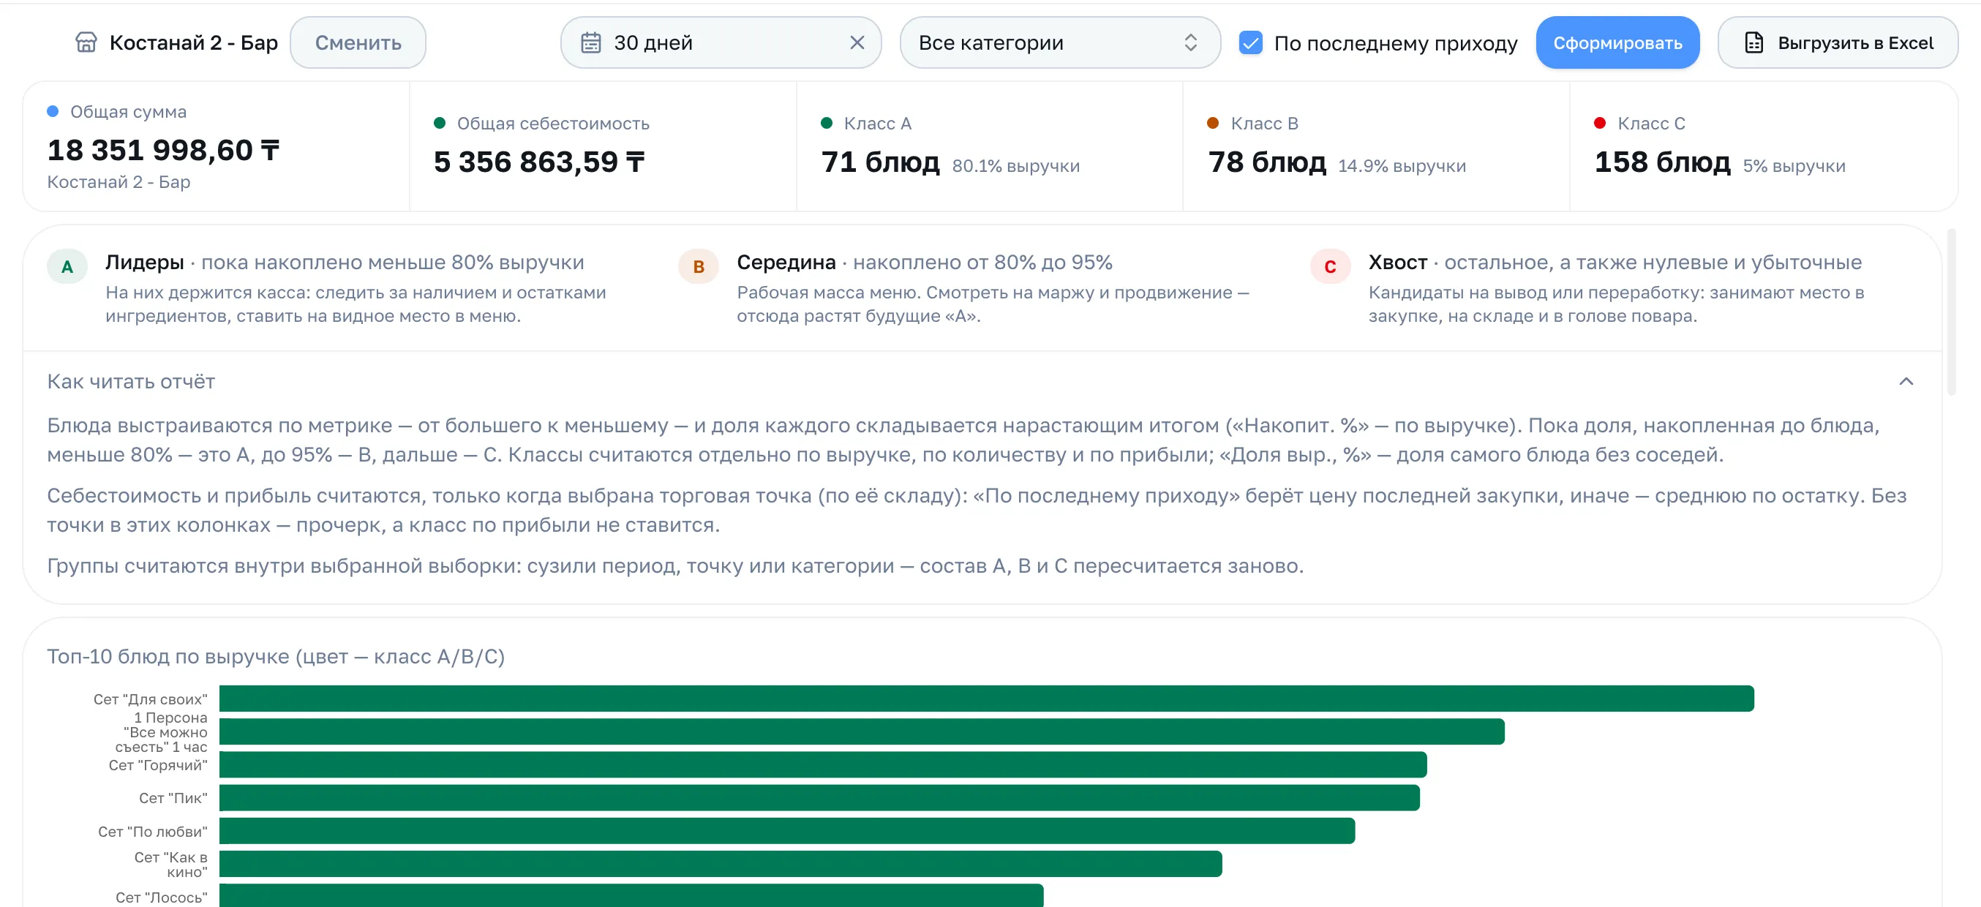Click the green A class badge
This screenshot has width=1981, height=907.
pos(67,267)
